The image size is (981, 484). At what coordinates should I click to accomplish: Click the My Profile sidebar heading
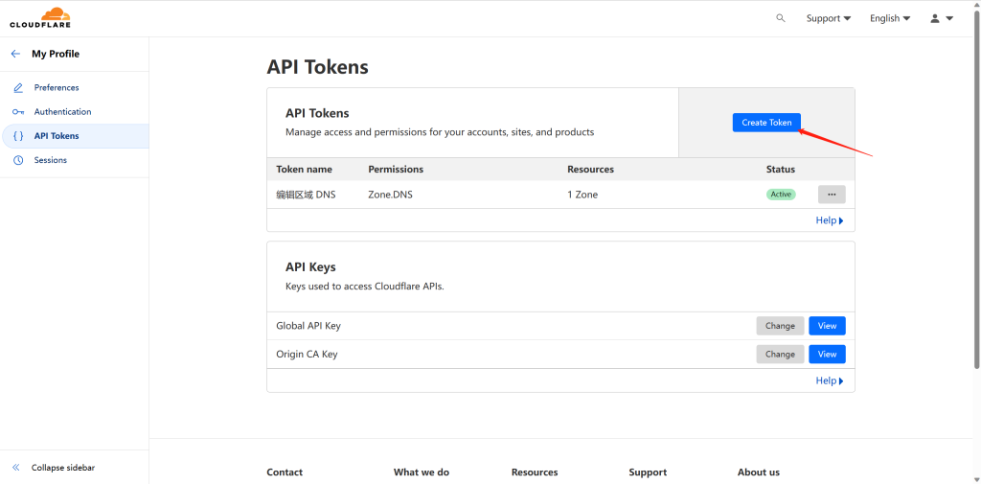[56, 54]
